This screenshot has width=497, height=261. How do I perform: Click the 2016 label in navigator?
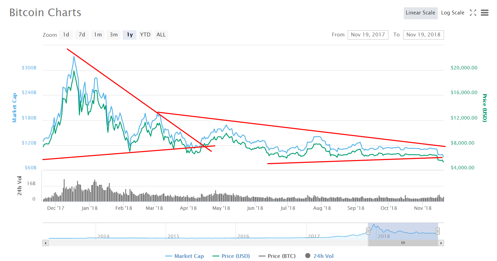(243, 236)
